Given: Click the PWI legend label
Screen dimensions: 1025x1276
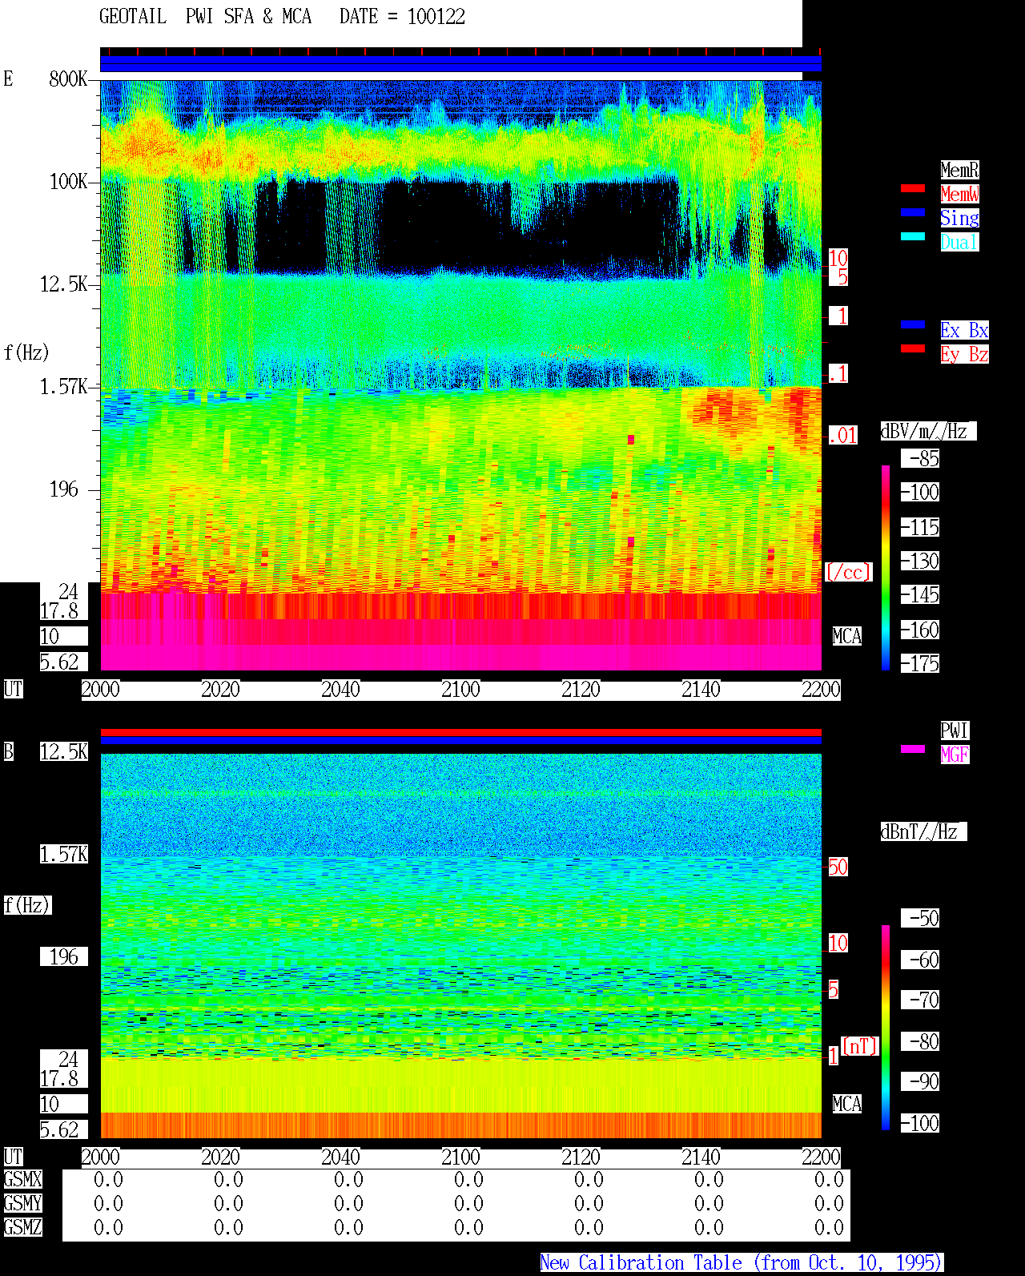Looking at the screenshot, I should (955, 731).
